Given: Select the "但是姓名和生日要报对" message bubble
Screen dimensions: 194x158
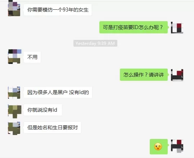Looking at the screenshot, I should click(x=53, y=127).
